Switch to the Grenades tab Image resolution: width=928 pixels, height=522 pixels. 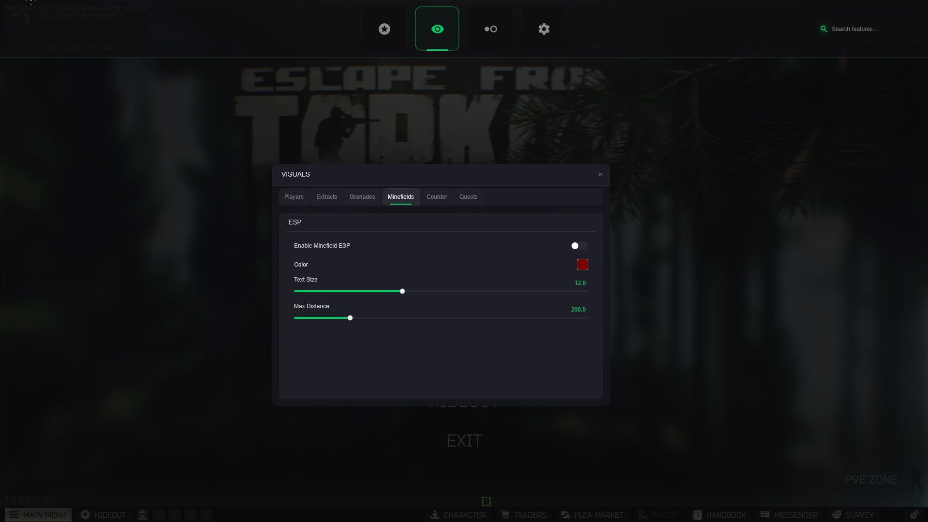[362, 197]
